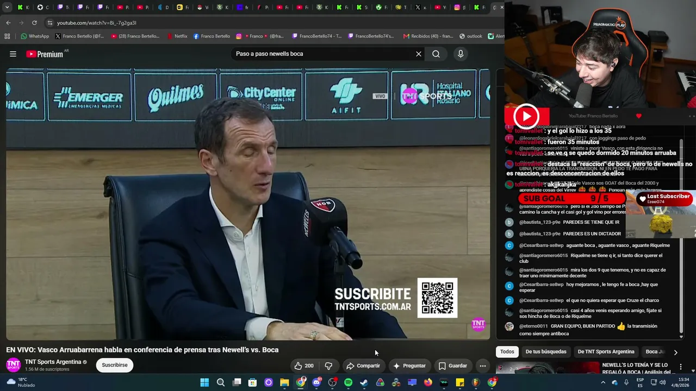The height and width of the screenshot is (391, 696).
Task: Select chat message 'GRAN EQUIPO, BUEN PARTIDO'
Action: pos(582,326)
